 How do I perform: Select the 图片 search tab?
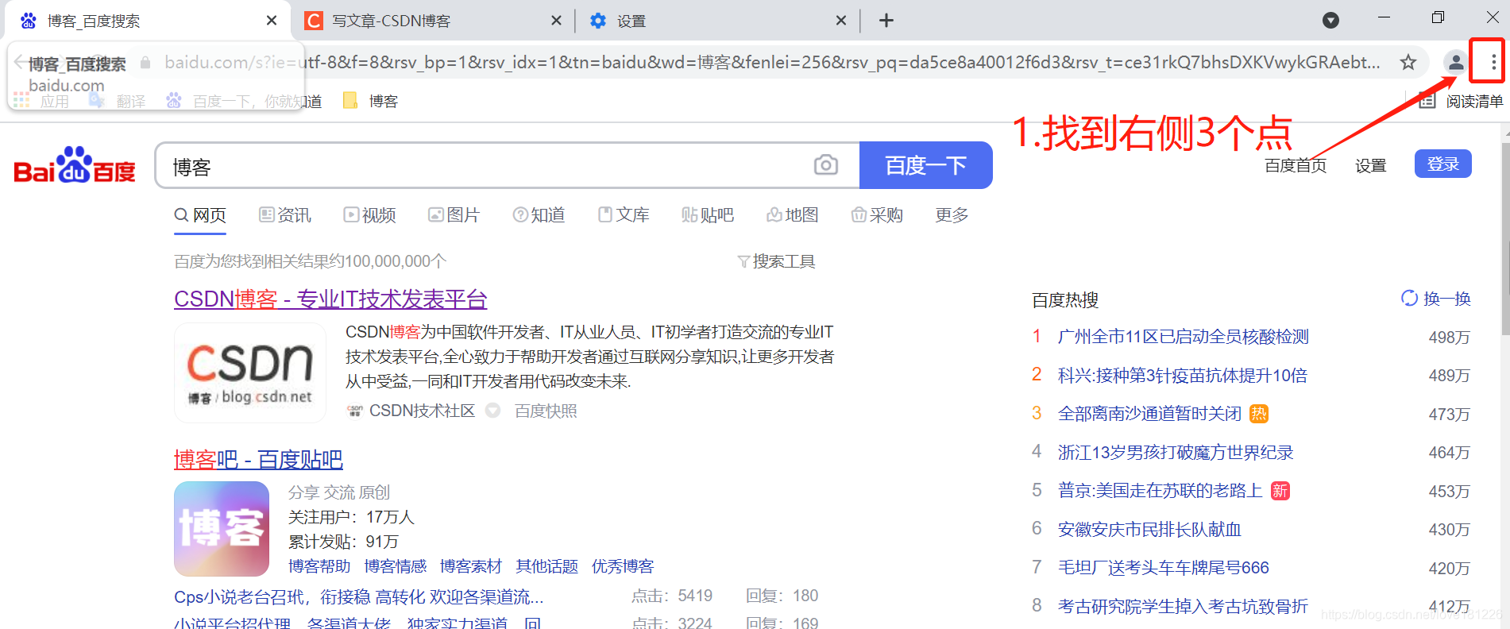tap(454, 215)
